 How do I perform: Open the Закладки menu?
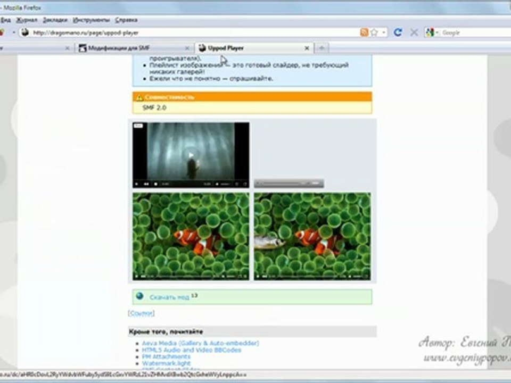point(55,20)
